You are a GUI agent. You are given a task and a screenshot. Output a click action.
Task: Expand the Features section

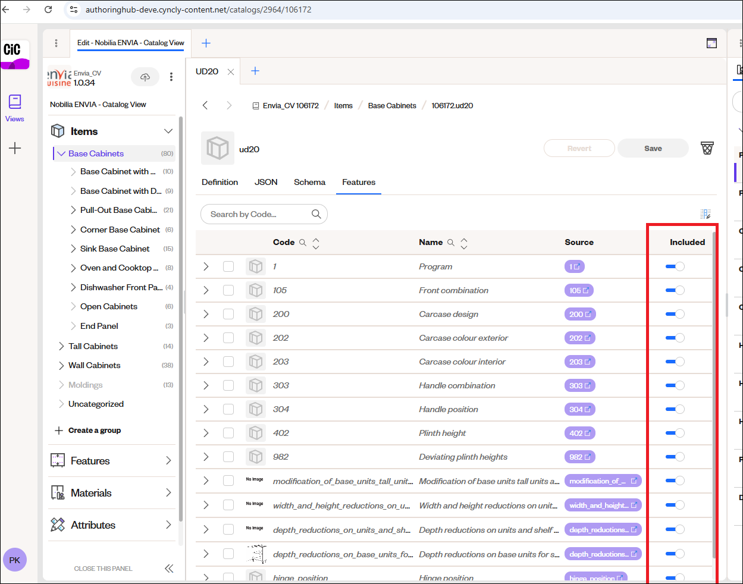click(x=168, y=461)
